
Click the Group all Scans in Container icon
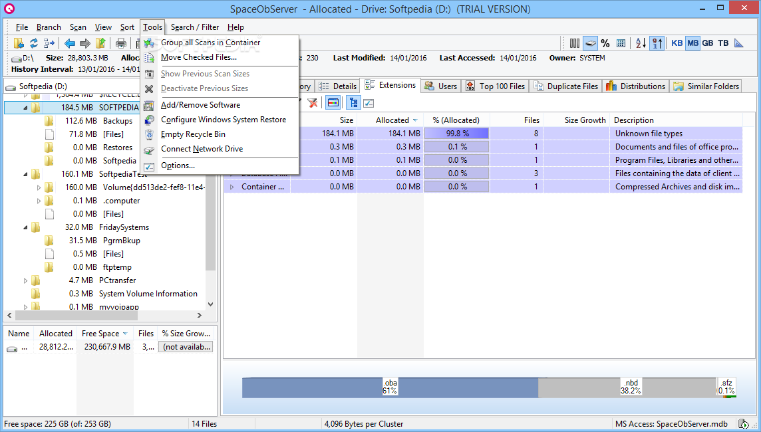(150, 43)
